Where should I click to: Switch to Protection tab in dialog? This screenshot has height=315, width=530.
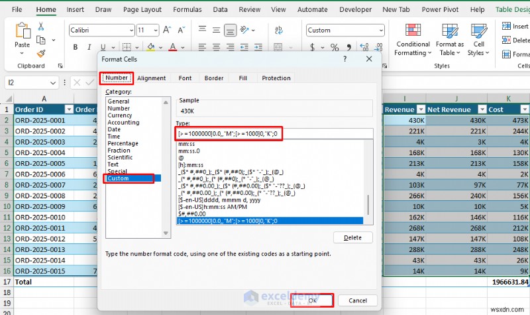coord(276,78)
